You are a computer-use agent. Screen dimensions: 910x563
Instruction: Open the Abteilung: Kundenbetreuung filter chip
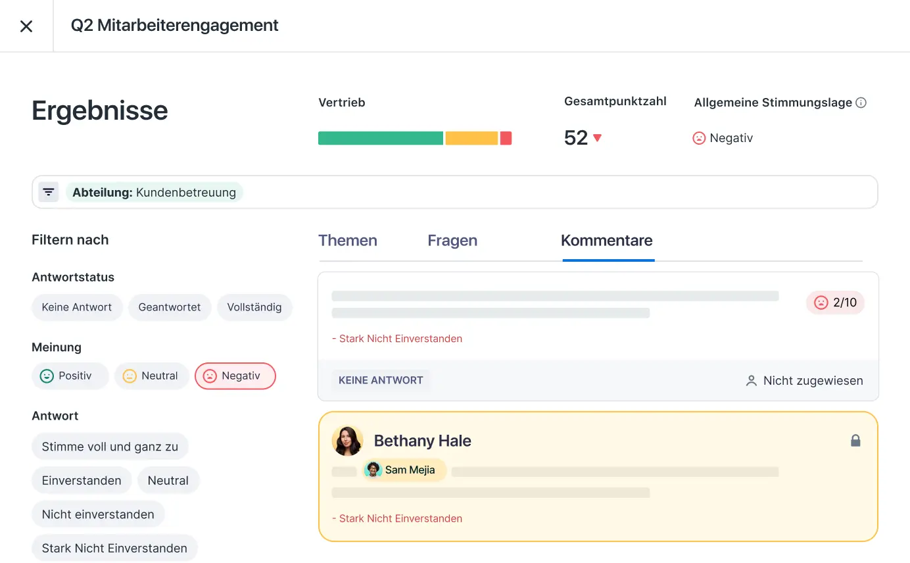pos(154,193)
